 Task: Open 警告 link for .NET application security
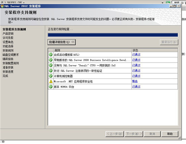coord(135,81)
